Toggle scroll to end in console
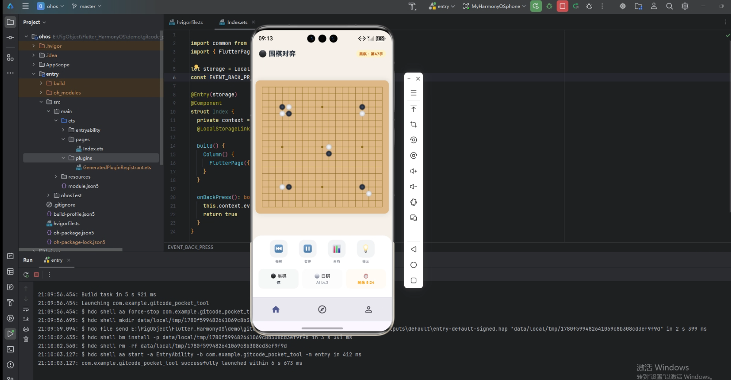 click(x=26, y=319)
